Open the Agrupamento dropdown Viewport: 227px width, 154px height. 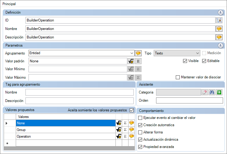click(131, 53)
